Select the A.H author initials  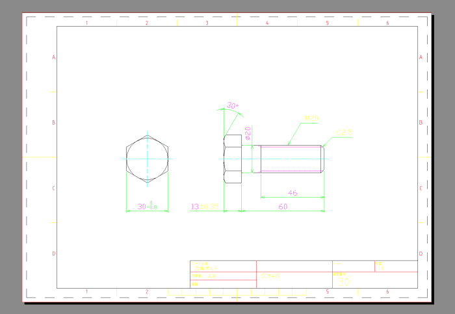pos(212,276)
